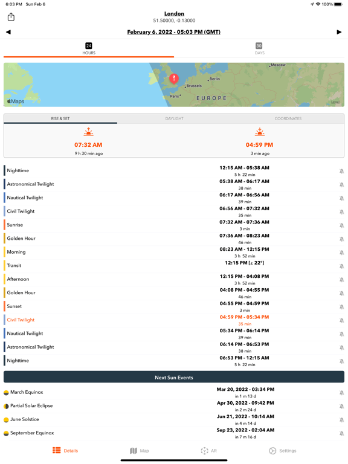Tap the Next Sun Events header

pos(174,377)
